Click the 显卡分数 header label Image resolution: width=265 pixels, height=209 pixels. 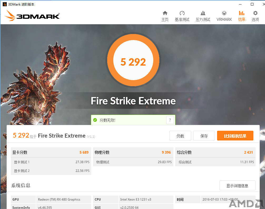click(x=20, y=152)
